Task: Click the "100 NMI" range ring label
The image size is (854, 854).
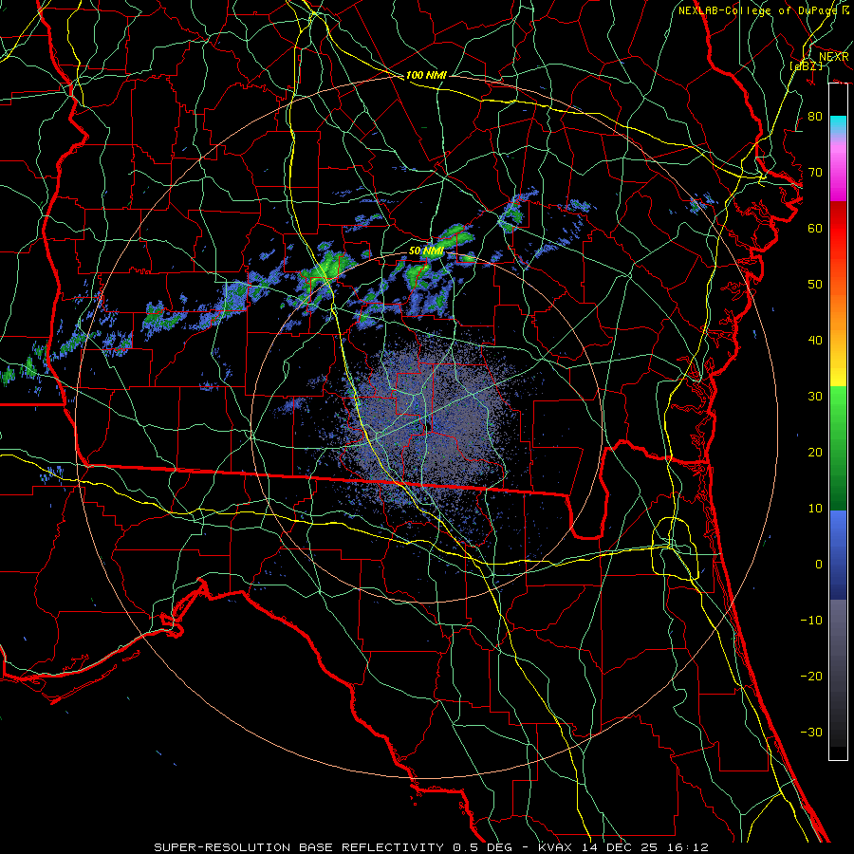Action: pyautogui.click(x=426, y=75)
